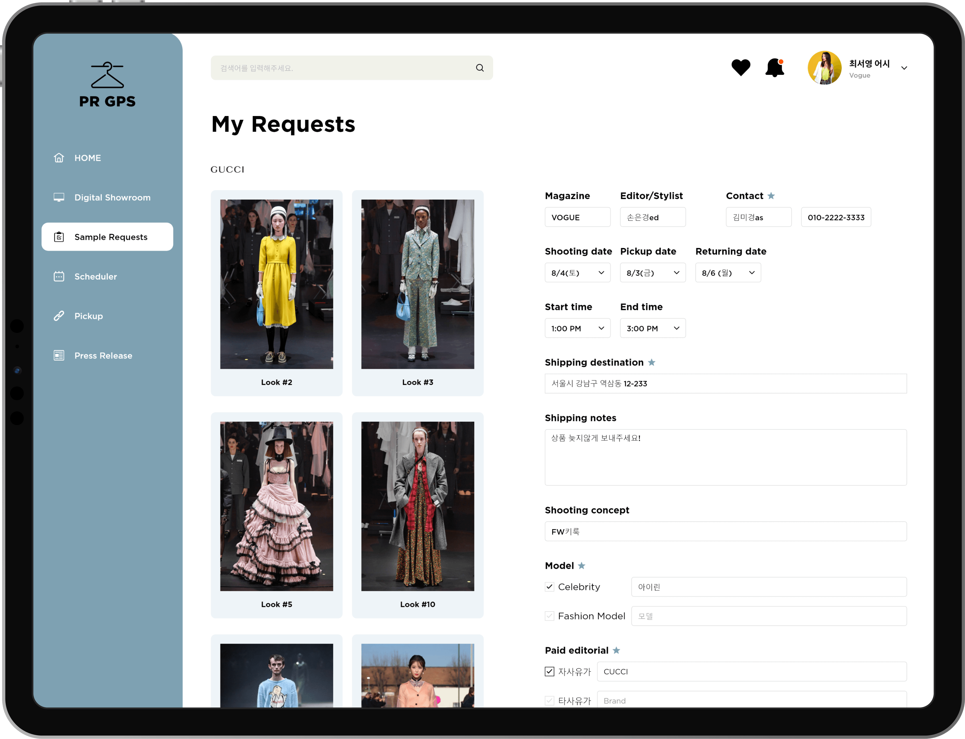Click the 타사유가 Brand field

point(752,700)
